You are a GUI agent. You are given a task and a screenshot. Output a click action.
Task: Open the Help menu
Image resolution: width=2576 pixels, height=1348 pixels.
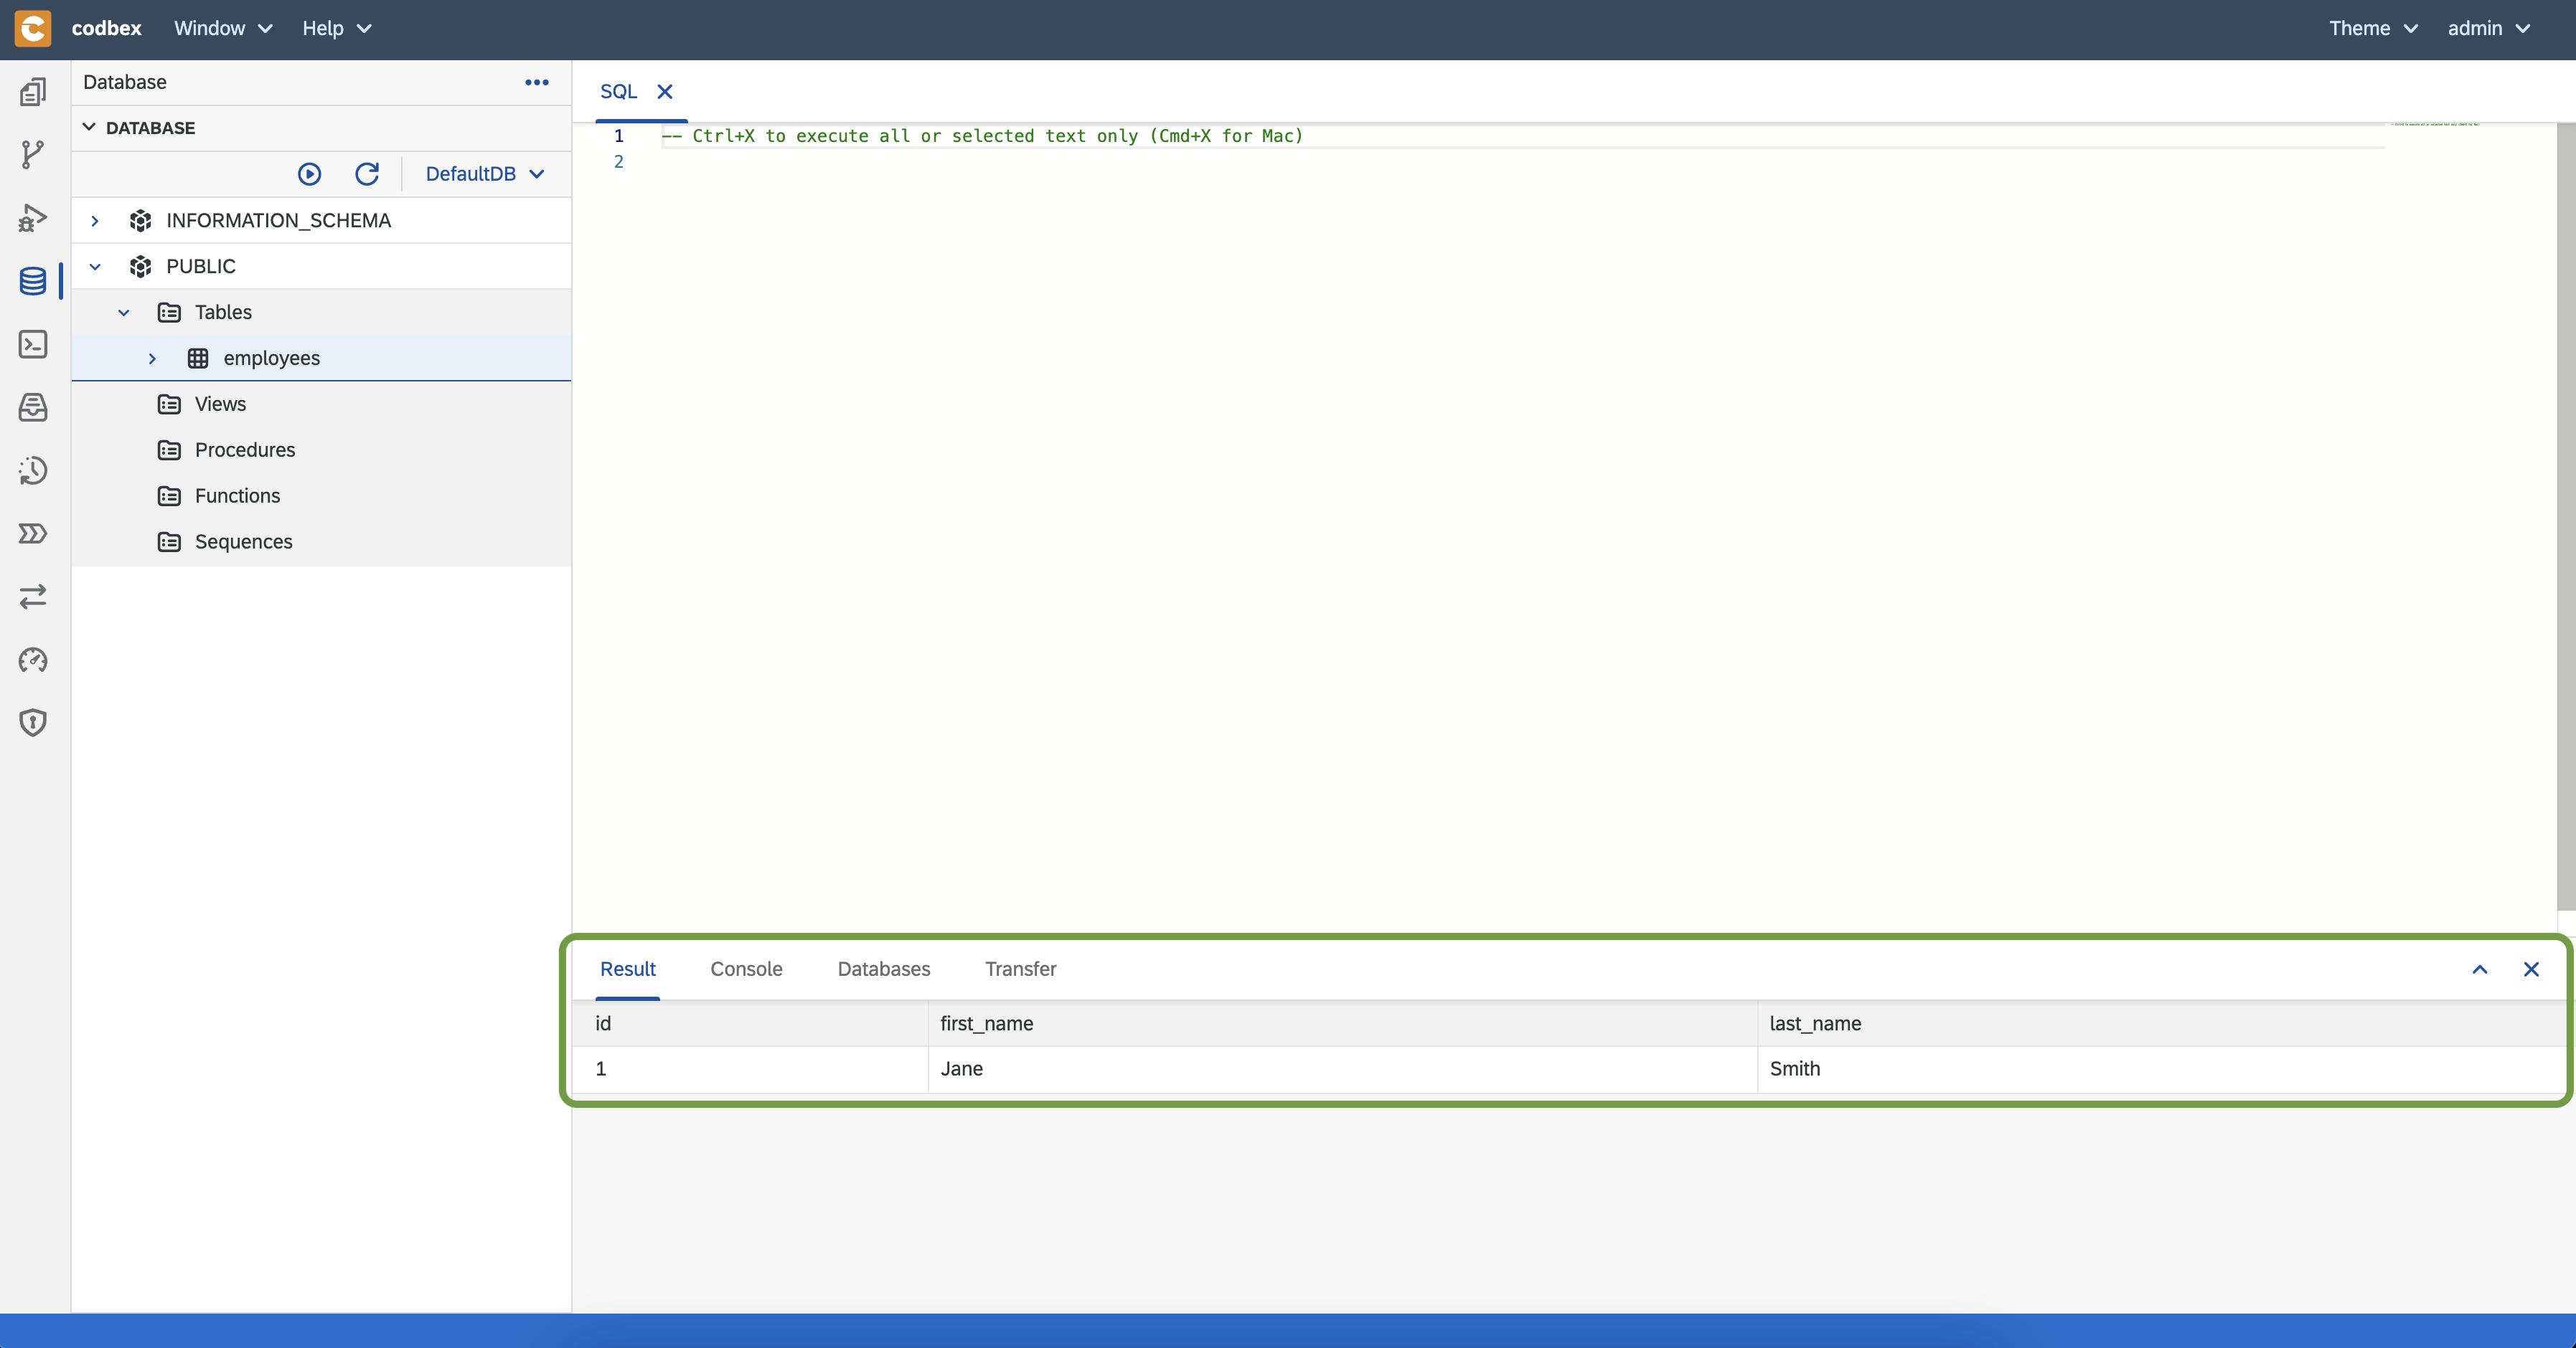click(337, 28)
